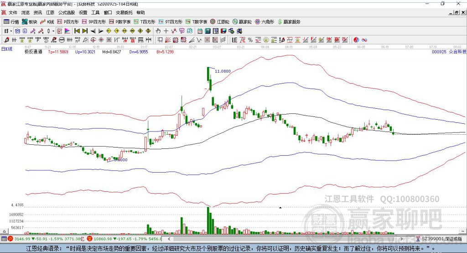Screen dimensions: 467x253
Task: Expand the 日 period dropdown
Action: click(x=11, y=31)
